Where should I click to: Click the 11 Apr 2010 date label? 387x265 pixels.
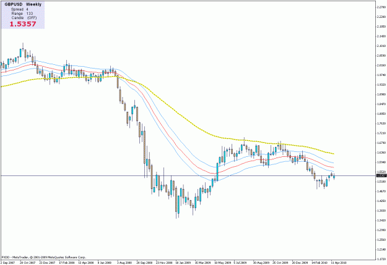pos(339,263)
